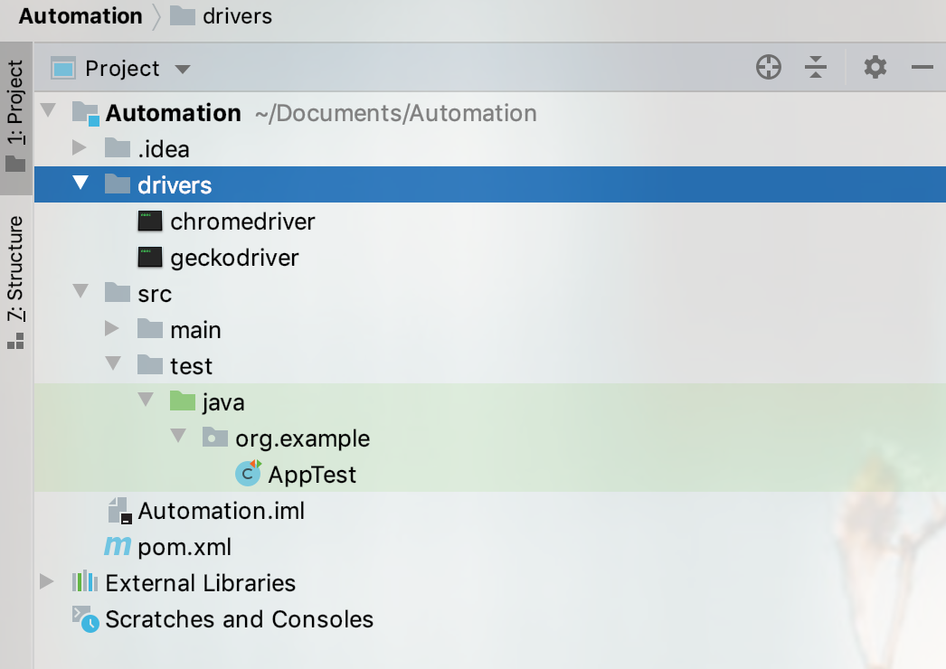Image resolution: width=946 pixels, height=669 pixels.
Task: Collapse the drivers folder
Action: (x=80, y=184)
